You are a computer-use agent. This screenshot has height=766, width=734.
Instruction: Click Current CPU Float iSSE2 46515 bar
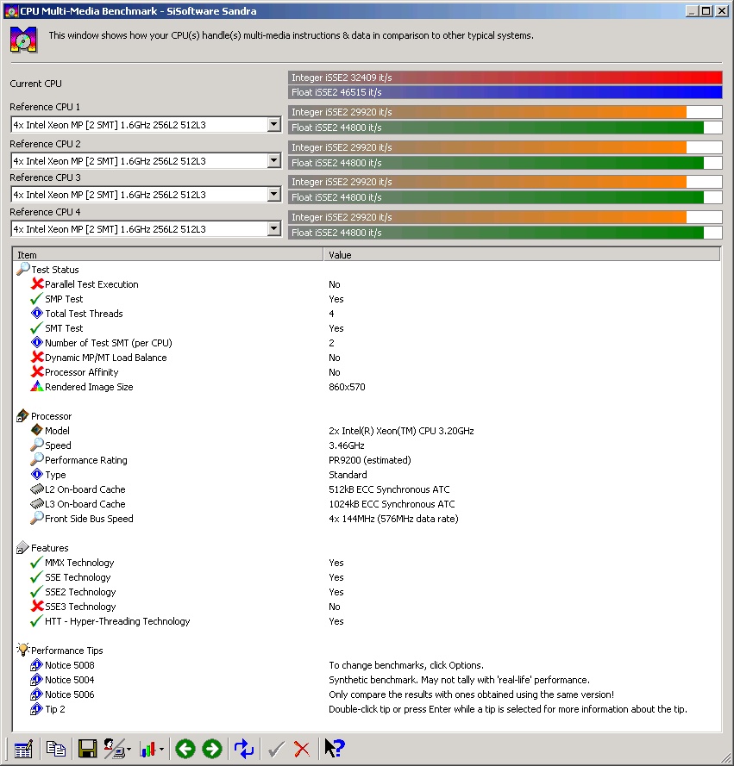(x=505, y=92)
